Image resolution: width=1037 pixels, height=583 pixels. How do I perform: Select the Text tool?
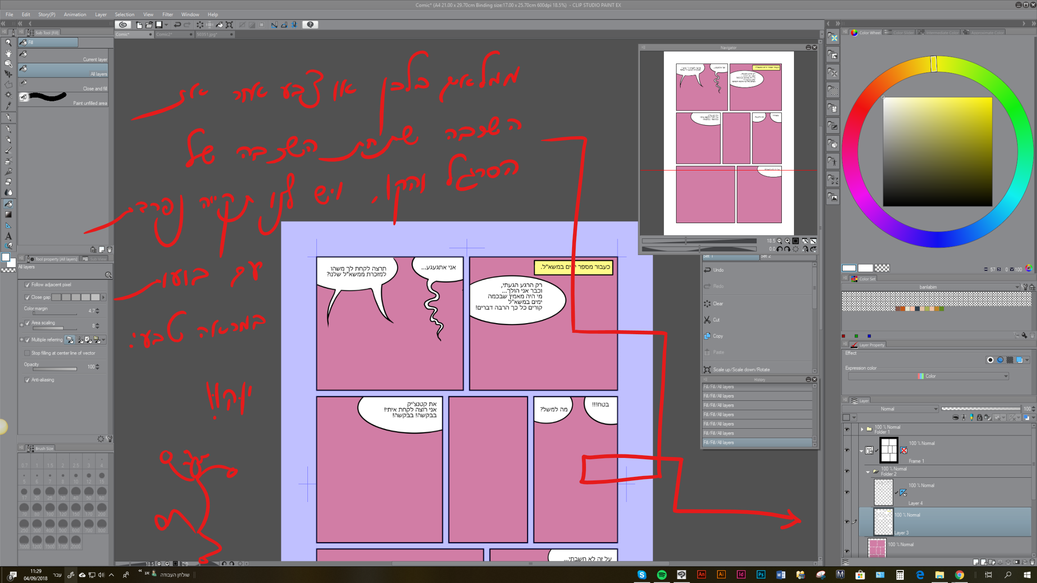coord(8,236)
